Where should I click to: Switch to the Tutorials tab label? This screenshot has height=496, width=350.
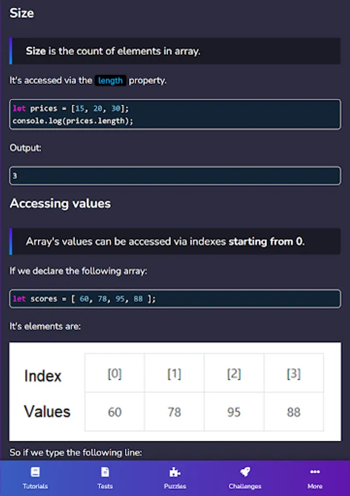pos(35,486)
